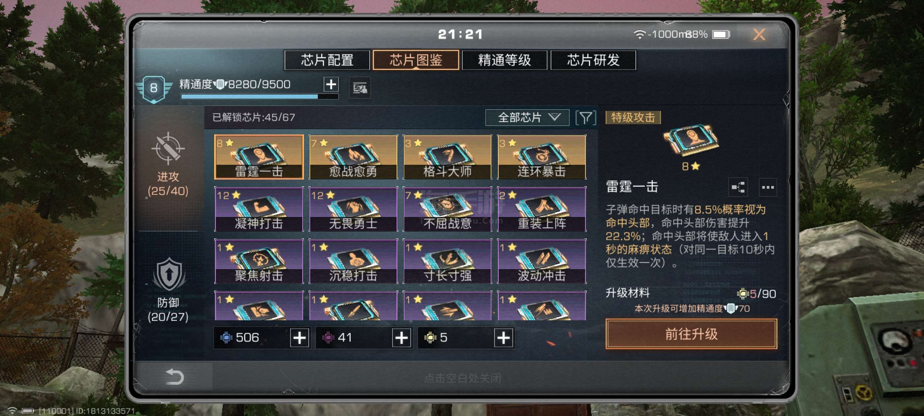Viewport: 924px width, 416px height.
Task: Add blue chip currency 506
Action: [299, 338]
